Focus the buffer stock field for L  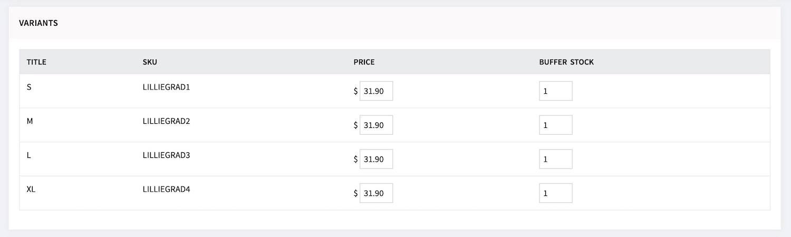click(x=556, y=159)
